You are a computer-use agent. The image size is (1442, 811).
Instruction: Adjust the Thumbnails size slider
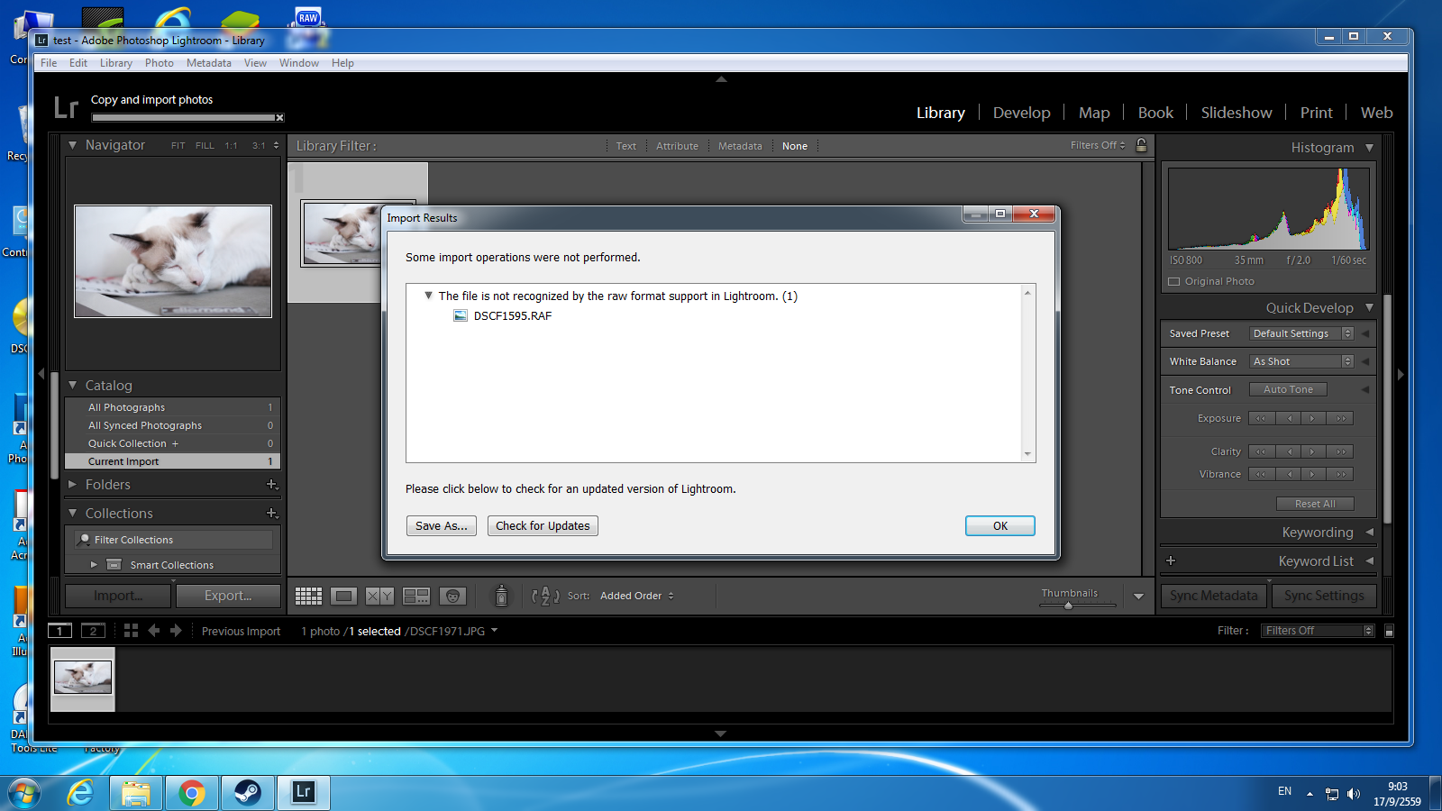[1068, 606]
